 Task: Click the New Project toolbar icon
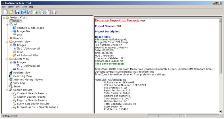[5, 12]
